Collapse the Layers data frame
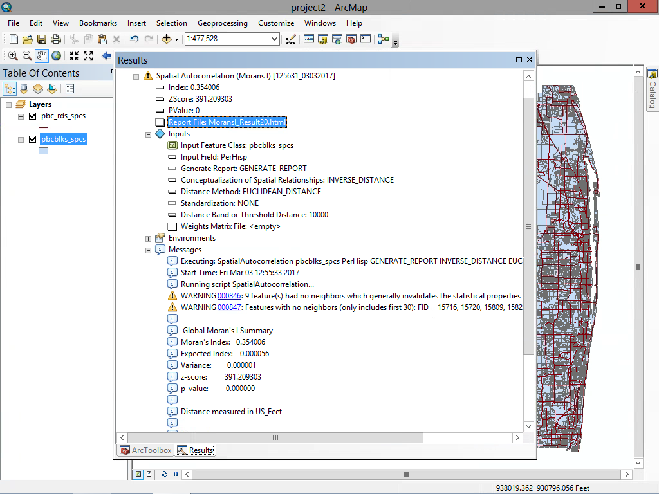This screenshot has width=659, height=494. tap(9, 105)
